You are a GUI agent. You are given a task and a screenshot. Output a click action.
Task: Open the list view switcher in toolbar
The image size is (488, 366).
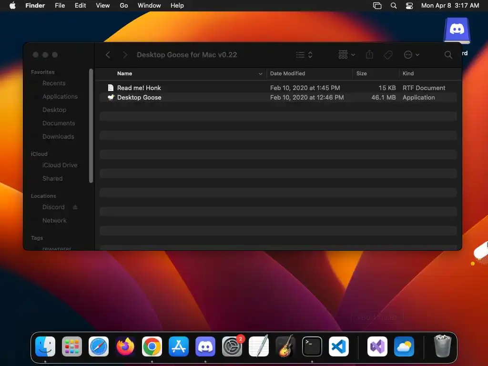pos(304,55)
